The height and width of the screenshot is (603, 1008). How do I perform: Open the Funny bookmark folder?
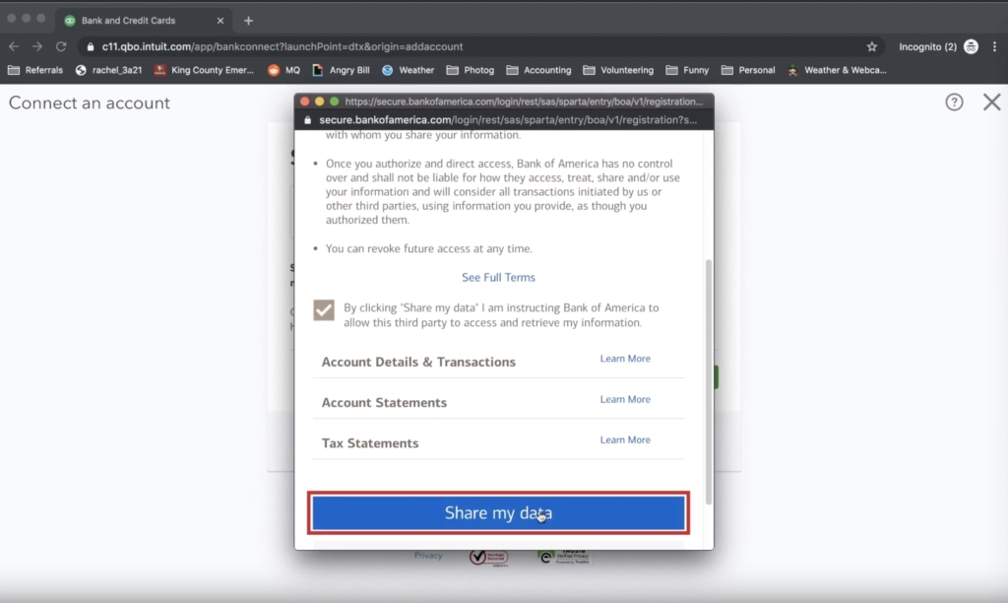(687, 70)
